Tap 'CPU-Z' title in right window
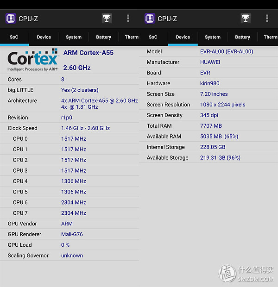The height and width of the screenshot is (287, 278). [167, 19]
